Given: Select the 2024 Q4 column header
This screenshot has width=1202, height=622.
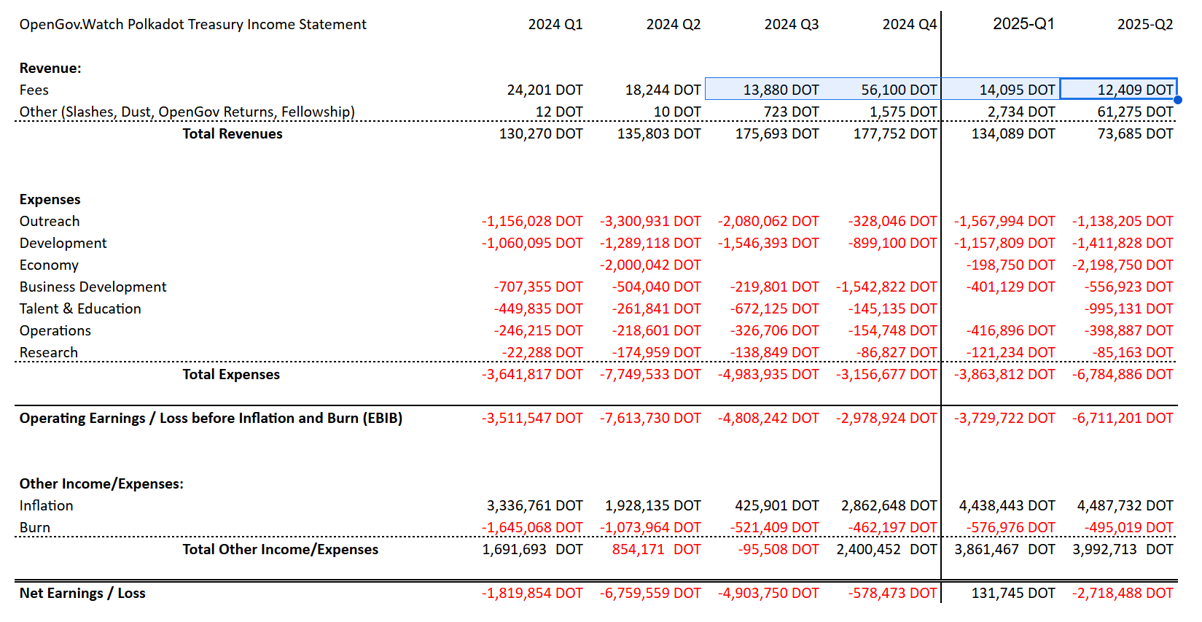Looking at the screenshot, I should coord(910,24).
